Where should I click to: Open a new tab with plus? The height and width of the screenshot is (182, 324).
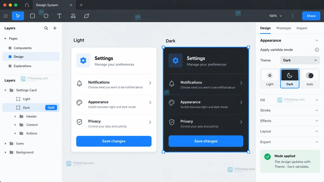pos(81,5)
